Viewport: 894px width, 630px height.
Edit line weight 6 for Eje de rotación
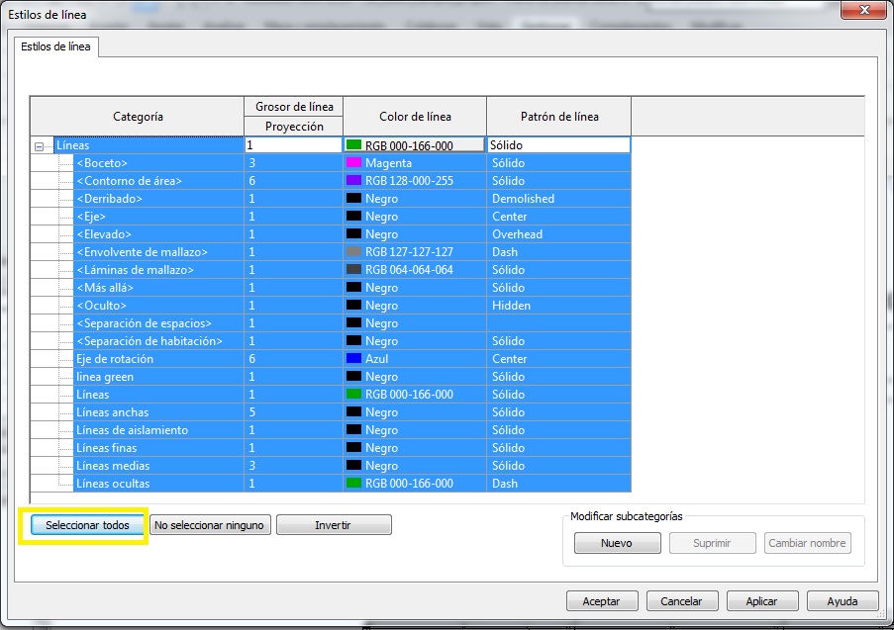point(293,359)
